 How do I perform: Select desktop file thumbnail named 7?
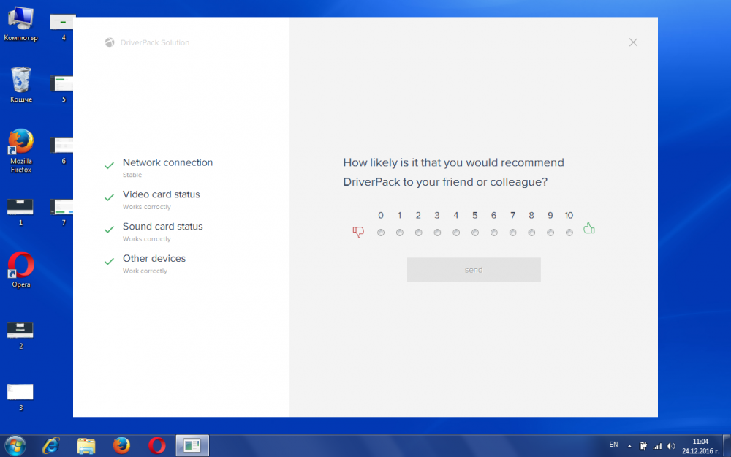click(62, 212)
